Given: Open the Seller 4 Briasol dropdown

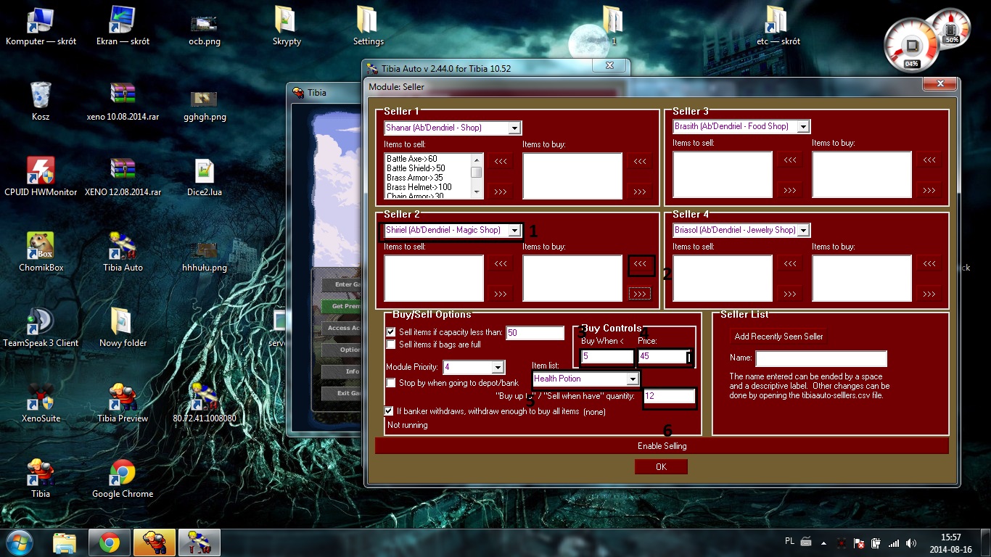Looking at the screenshot, I should pos(803,231).
